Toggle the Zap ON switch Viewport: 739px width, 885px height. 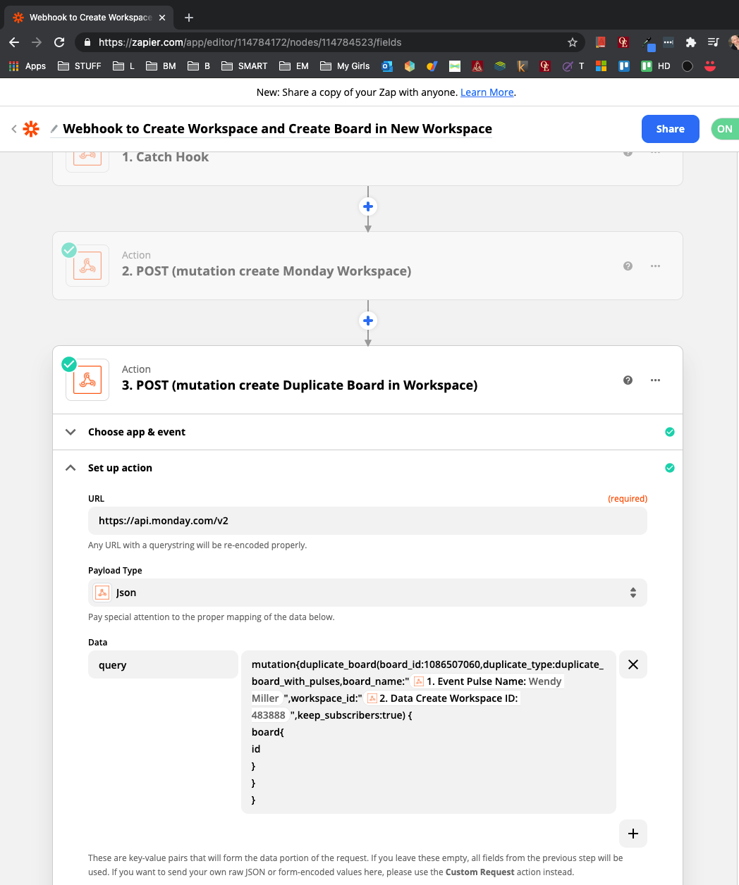724,129
